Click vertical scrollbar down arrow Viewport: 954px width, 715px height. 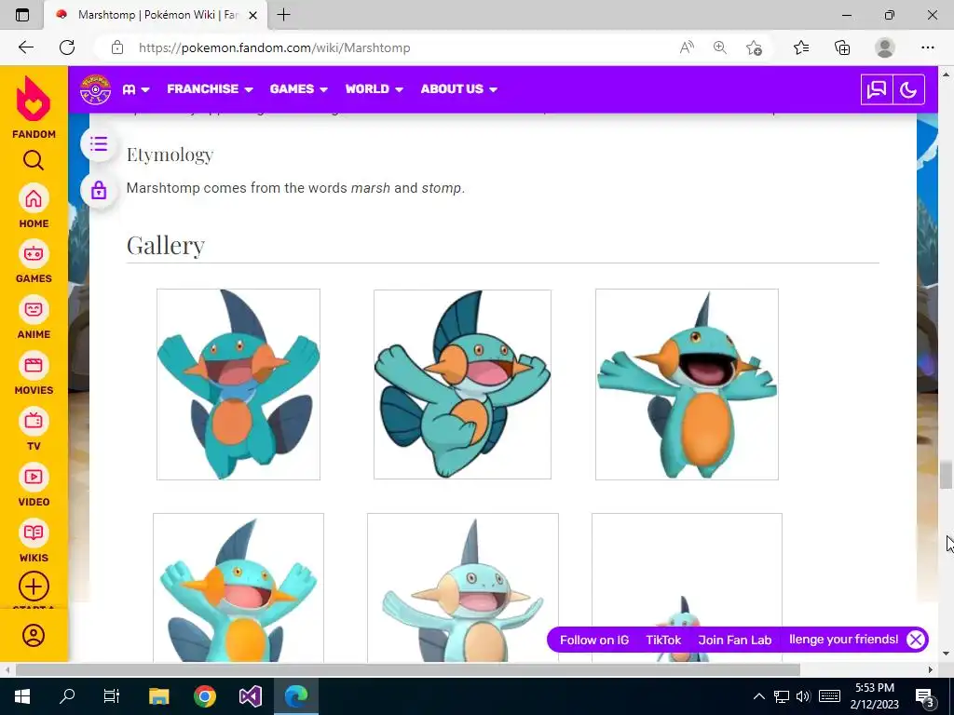point(946,654)
